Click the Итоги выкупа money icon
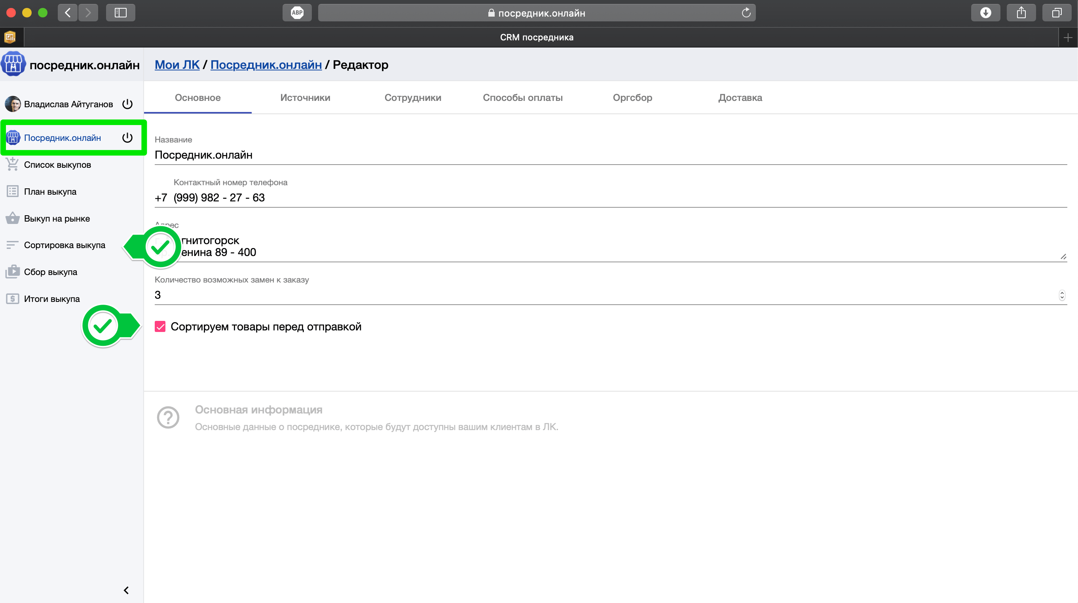 coord(13,299)
